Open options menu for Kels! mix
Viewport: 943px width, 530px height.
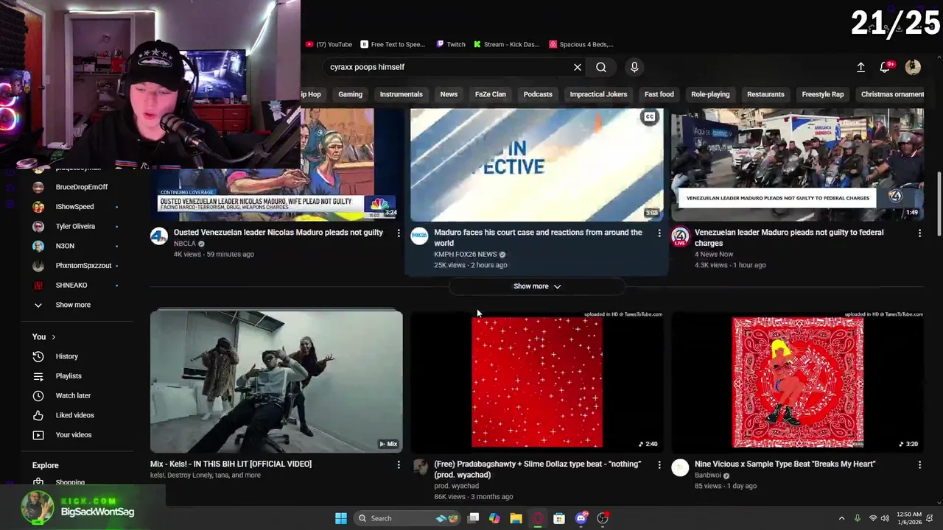pos(399,465)
